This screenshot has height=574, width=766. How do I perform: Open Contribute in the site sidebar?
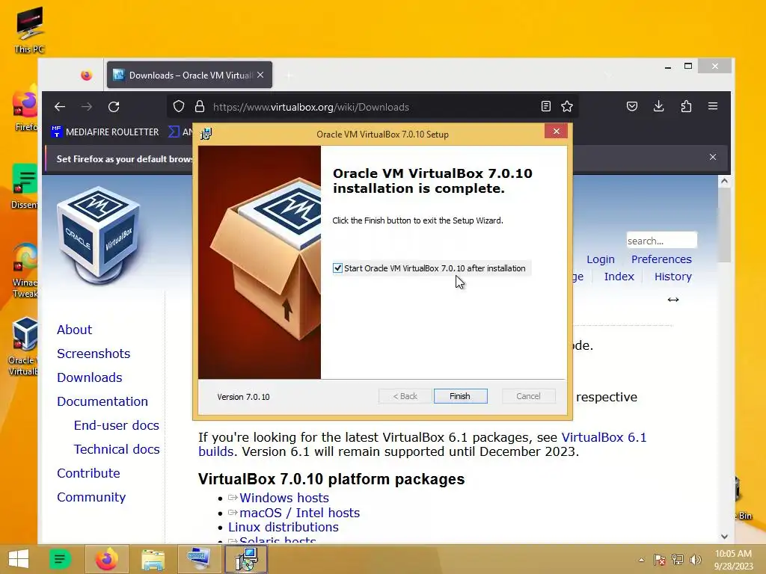click(88, 473)
